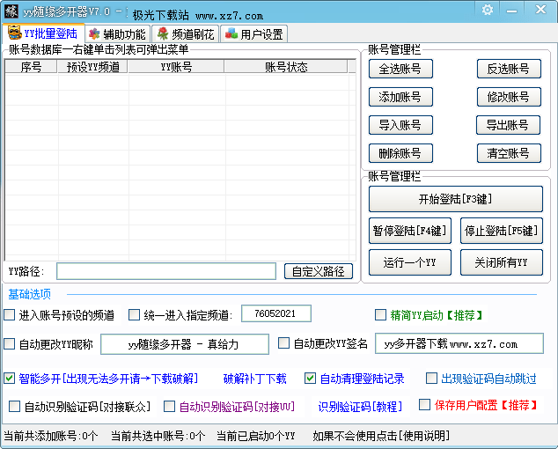558x449 pixels.
Task: Enable 自动更改YY签名 checkbox
Action: [x=283, y=343]
